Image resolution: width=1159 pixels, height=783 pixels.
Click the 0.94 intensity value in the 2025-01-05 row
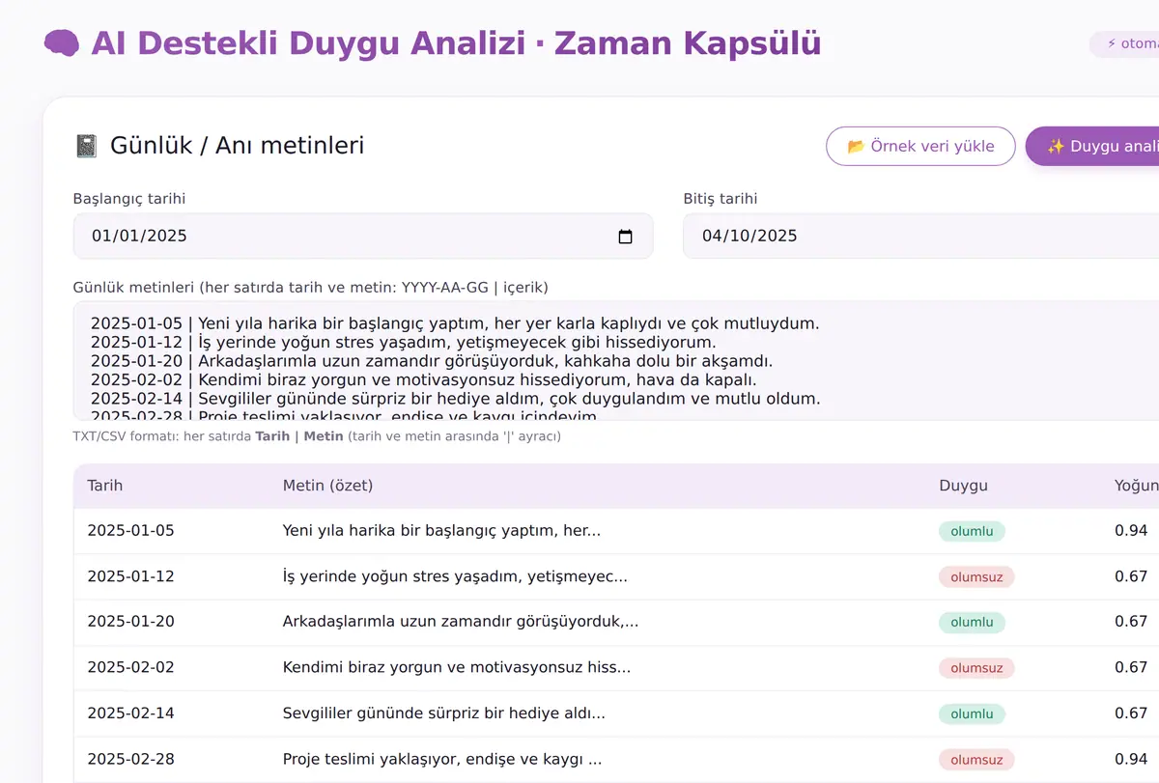point(1131,531)
